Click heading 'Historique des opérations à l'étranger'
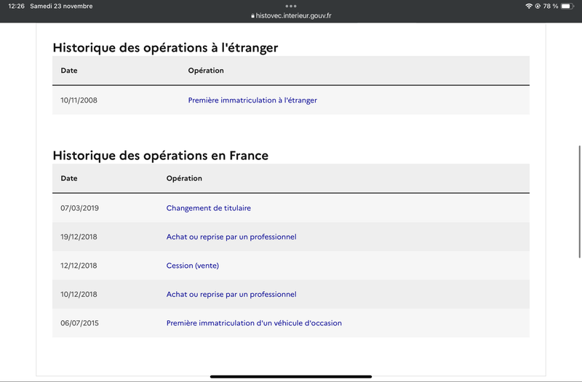The height and width of the screenshot is (382, 582). (165, 48)
